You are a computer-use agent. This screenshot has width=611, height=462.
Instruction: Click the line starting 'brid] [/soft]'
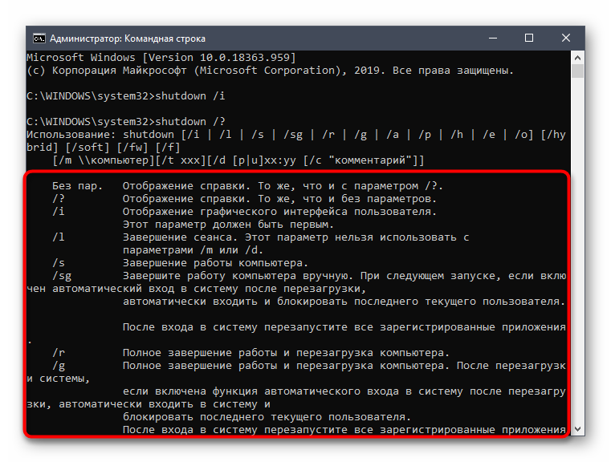(104, 148)
